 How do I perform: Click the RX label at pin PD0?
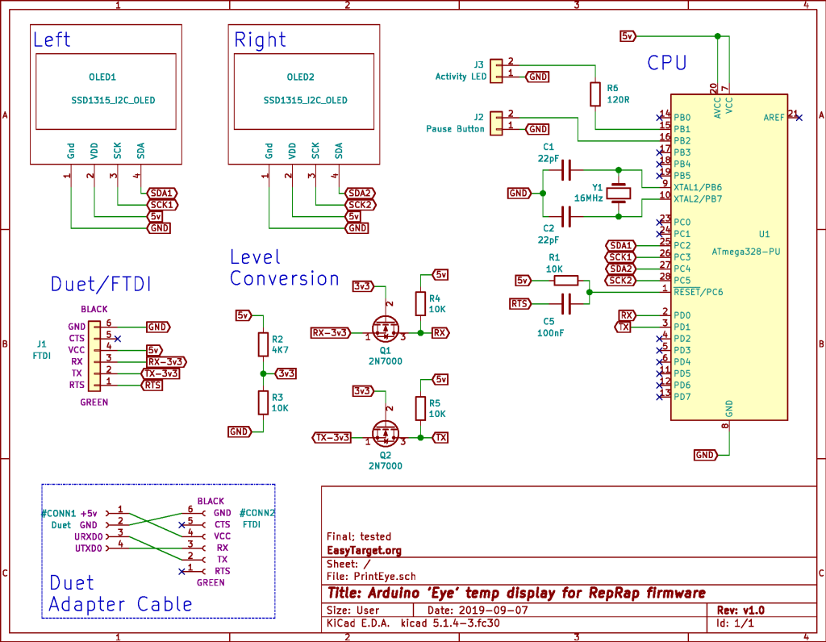pyautogui.click(x=626, y=315)
